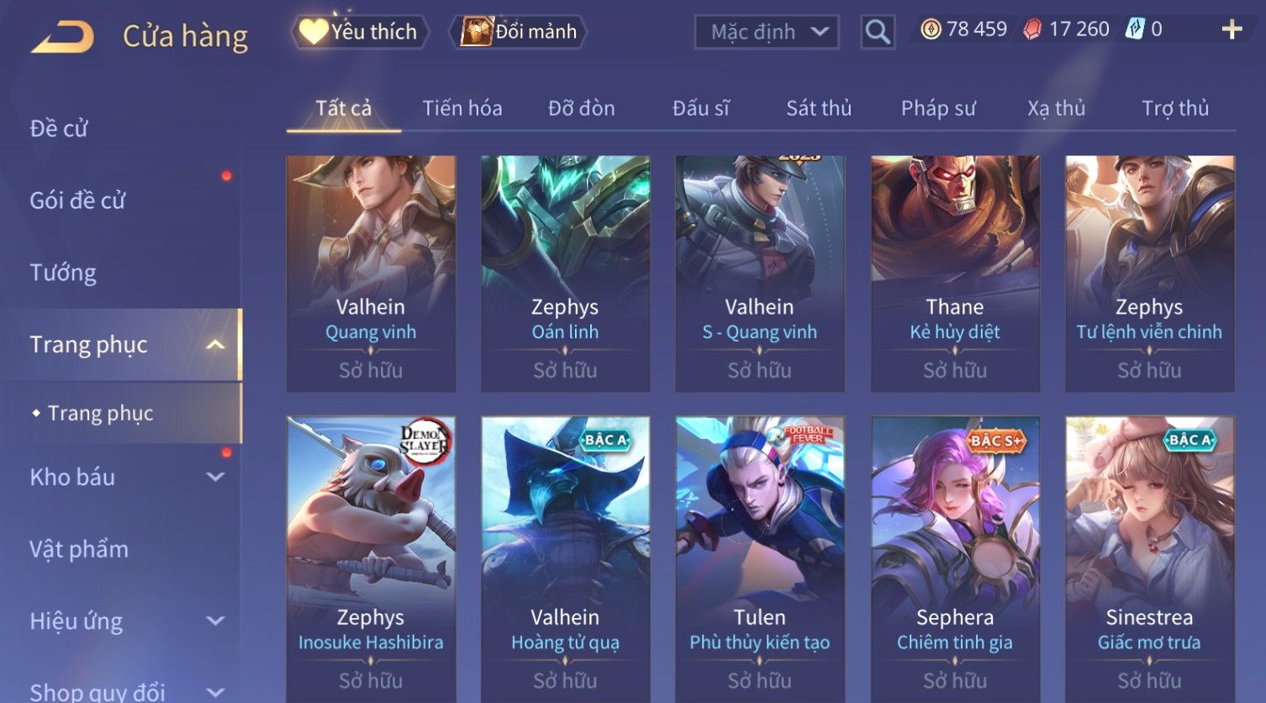Open Gói đề cử in the sidebar
Viewport: 1266px width, 703px height.
coord(77,200)
